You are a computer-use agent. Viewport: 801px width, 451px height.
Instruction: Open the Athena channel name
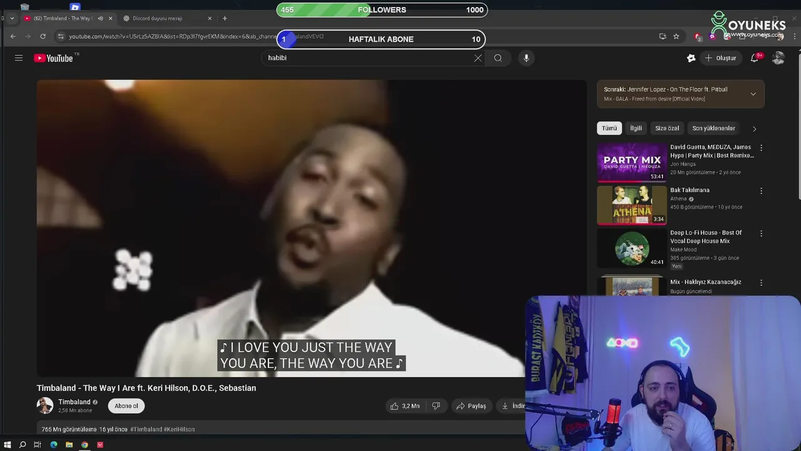pyautogui.click(x=678, y=199)
